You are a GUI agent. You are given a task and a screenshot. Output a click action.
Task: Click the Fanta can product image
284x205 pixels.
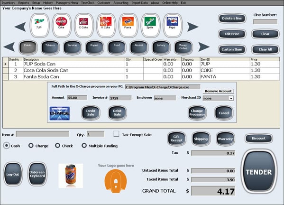click(71, 176)
